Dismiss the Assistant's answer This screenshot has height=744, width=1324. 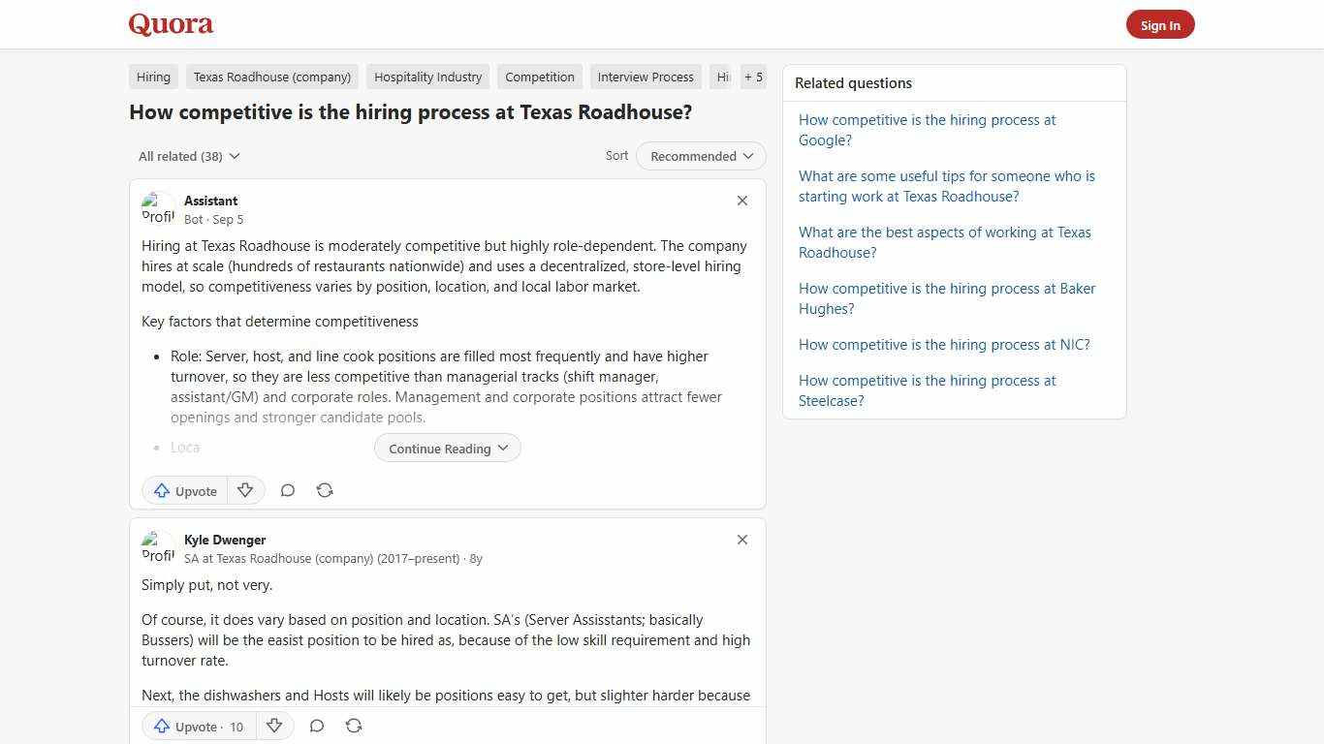point(742,201)
